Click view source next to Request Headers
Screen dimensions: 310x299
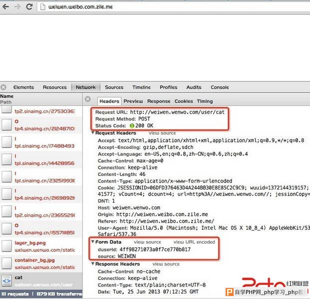[x=162, y=133]
